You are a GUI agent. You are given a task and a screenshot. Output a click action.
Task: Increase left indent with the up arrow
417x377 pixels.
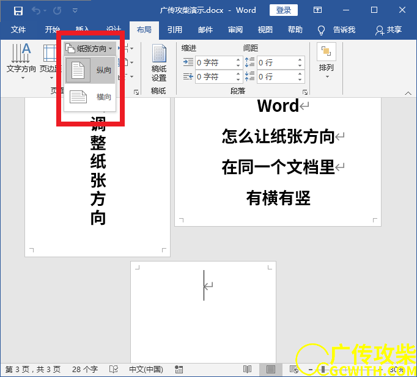[x=238, y=60]
